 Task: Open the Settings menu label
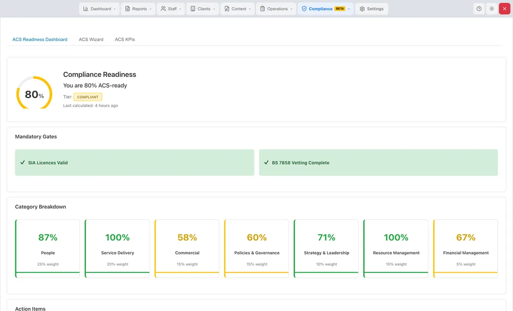375,9
